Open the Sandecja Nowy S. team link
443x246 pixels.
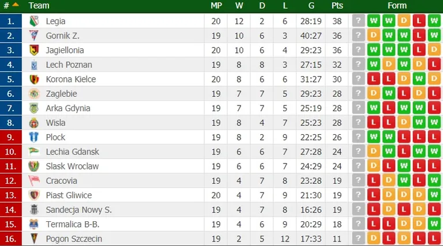tap(79, 210)
